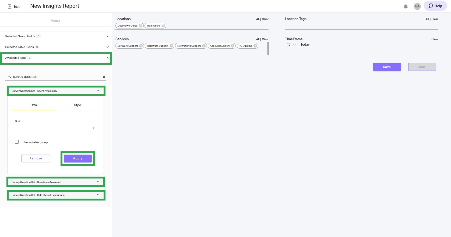Click the Location Tags input field
This screenshot has height=237, width=451.
[x=361, y=26]
